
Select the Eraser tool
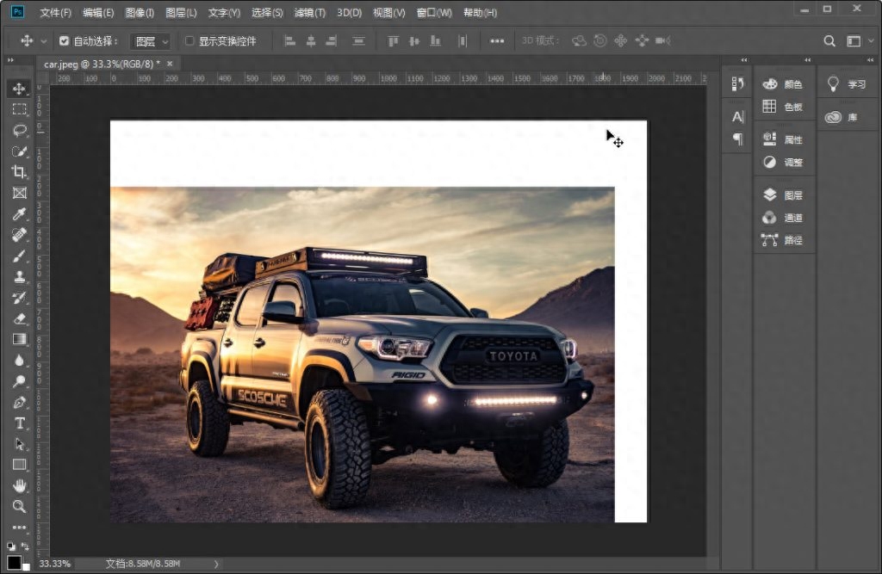(19, 318)
